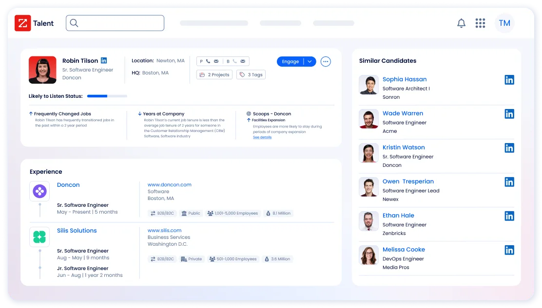Image resolution: width=542 pixels, height=308 pixels.
Task: Open Ethan Hale's candidate profile
Action: point(398,216)
